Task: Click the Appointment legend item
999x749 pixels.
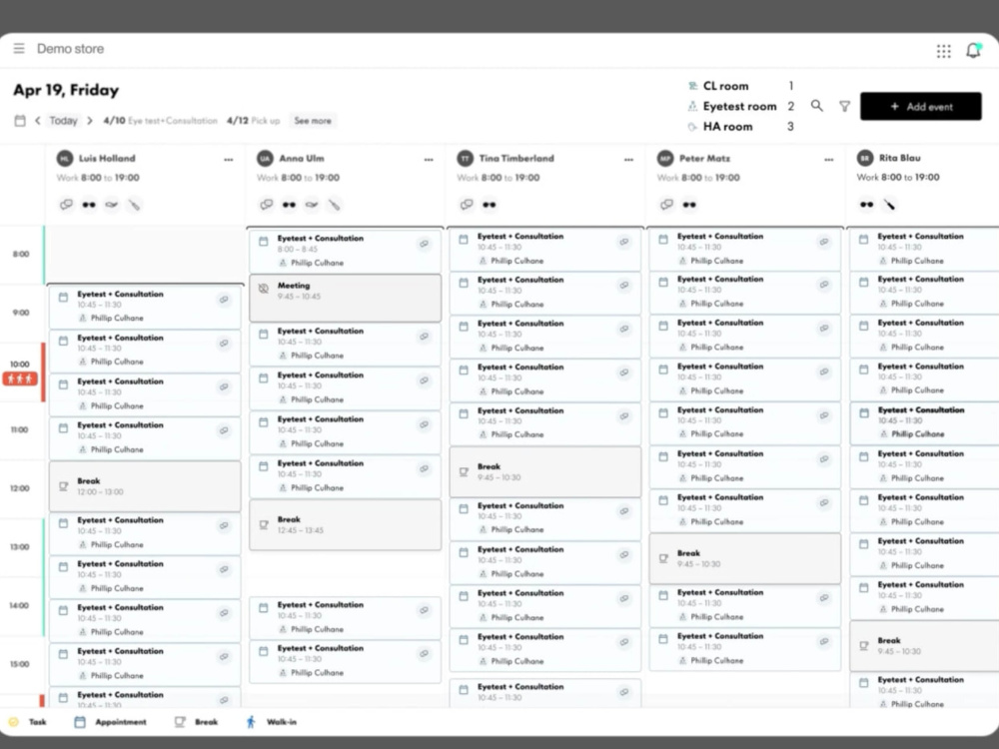Action: coord(110,722)
